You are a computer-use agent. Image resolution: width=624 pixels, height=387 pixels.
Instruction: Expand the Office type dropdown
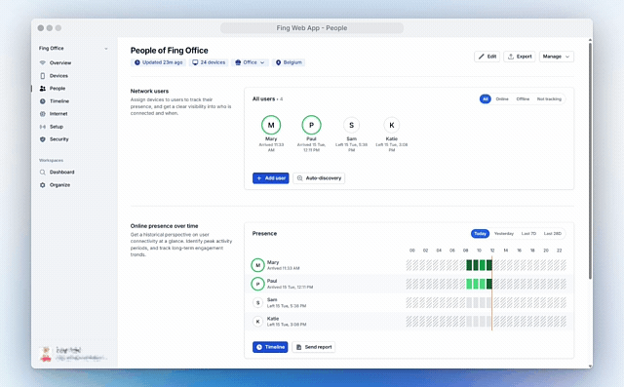click(x=250, y=62)
